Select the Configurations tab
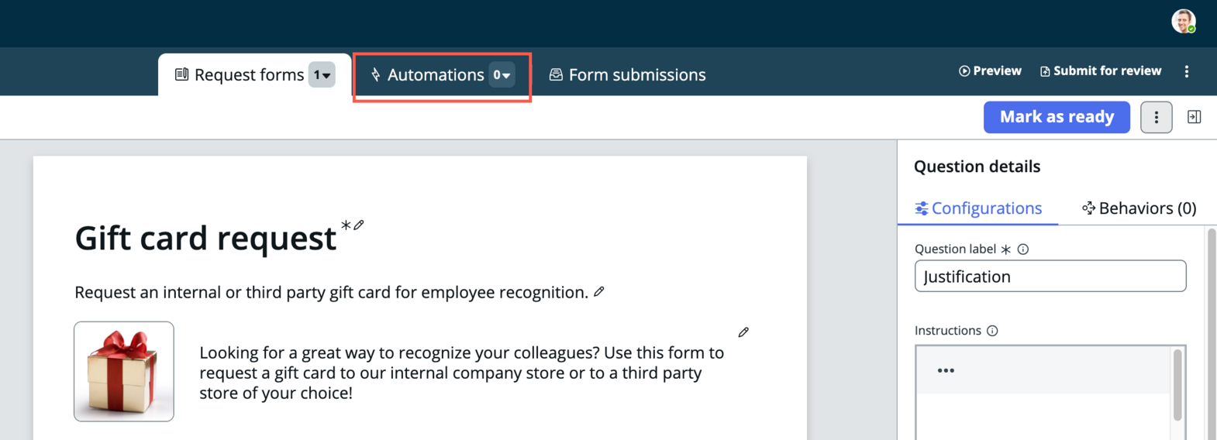This screenshot has width=1217, height=440. tap(978, 208)
